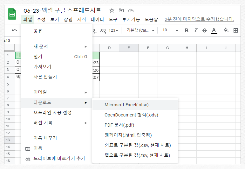Open the 123 number format dropdown

(113, 30)
